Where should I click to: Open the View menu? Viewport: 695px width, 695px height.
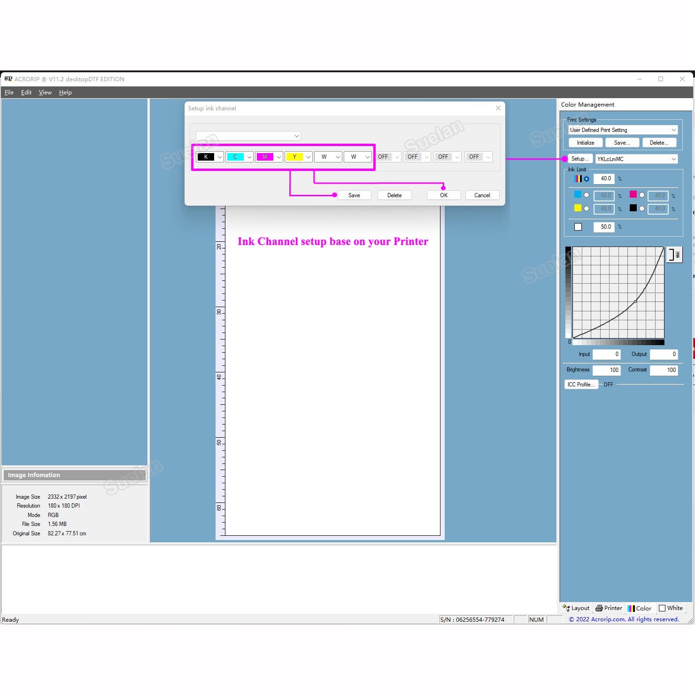coord(45,93)
